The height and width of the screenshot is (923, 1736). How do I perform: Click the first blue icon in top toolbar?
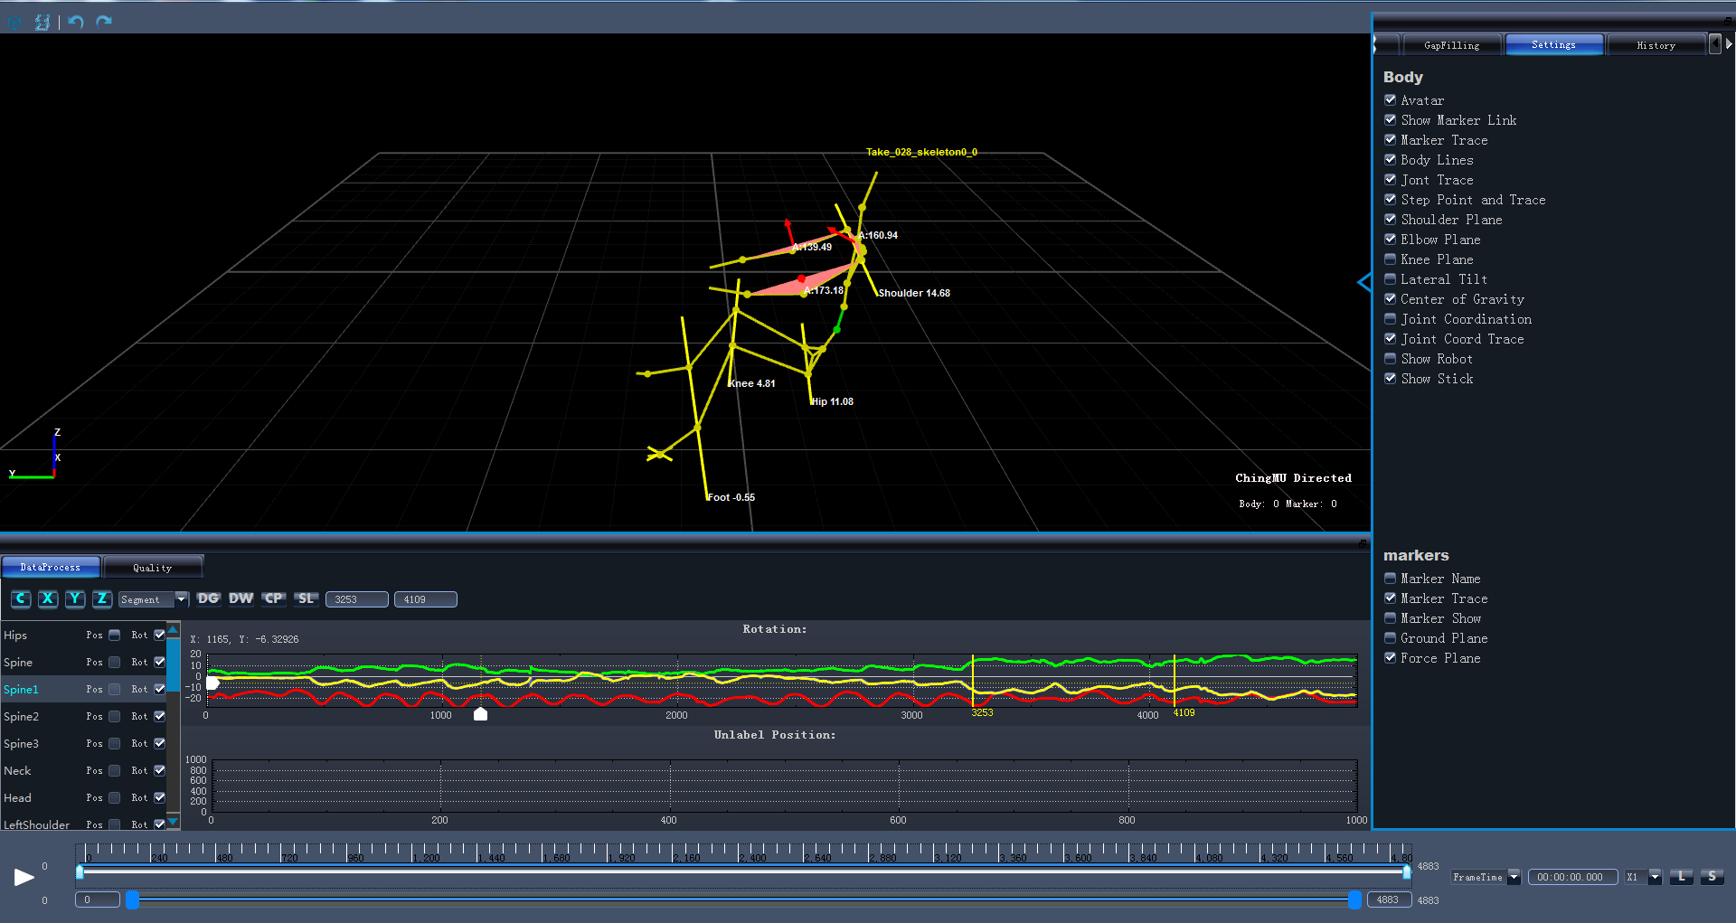click(x=14, y=23)
